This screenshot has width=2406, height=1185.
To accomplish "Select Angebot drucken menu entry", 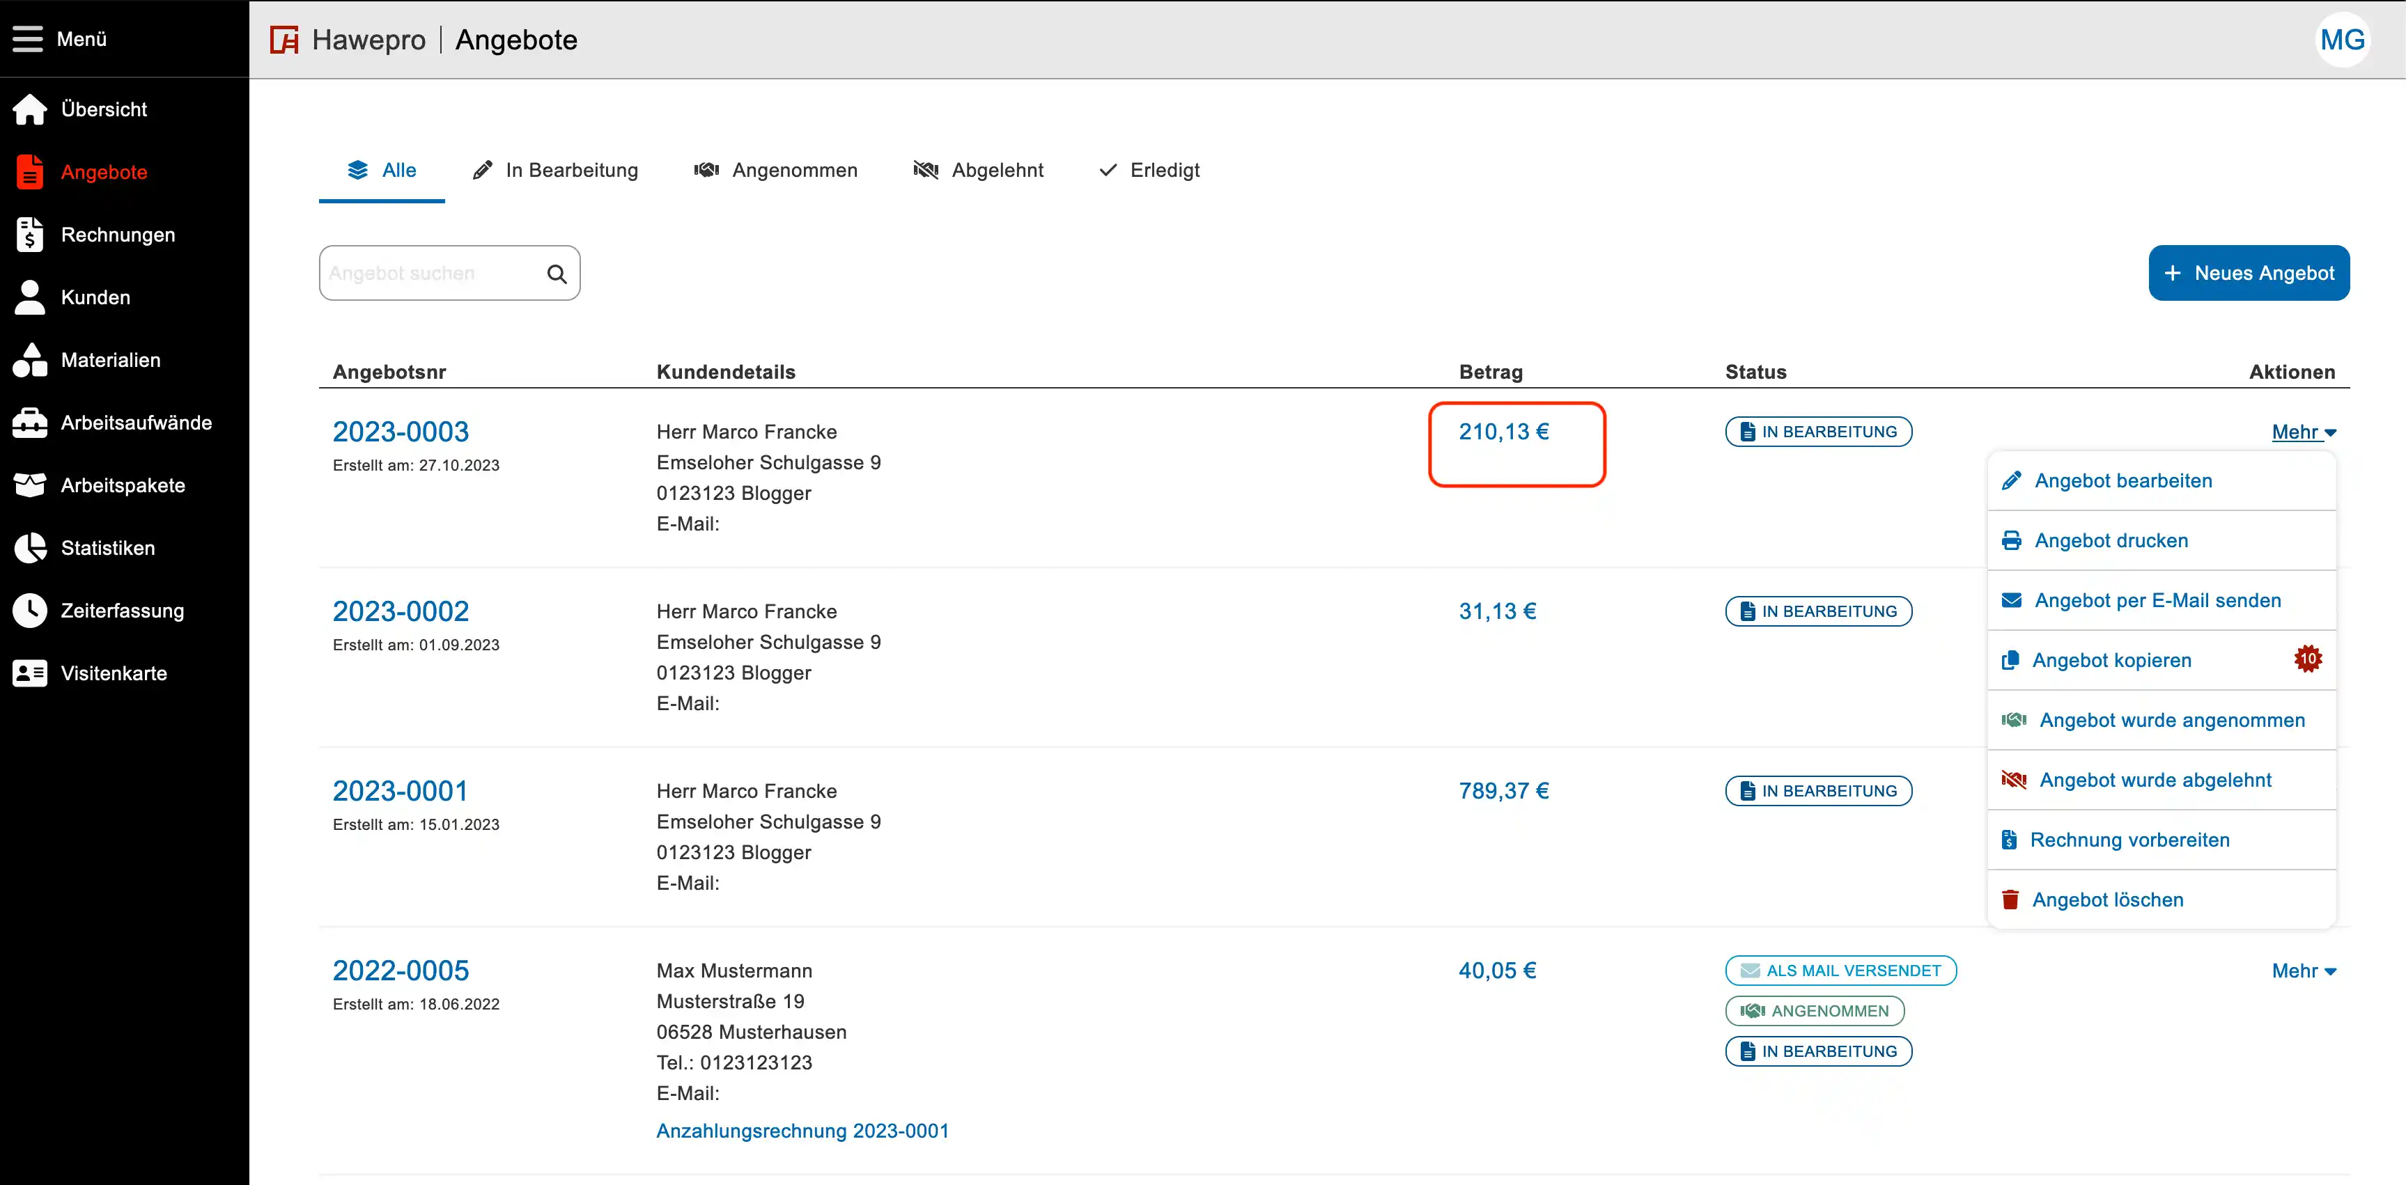I will pos(2161,541).
